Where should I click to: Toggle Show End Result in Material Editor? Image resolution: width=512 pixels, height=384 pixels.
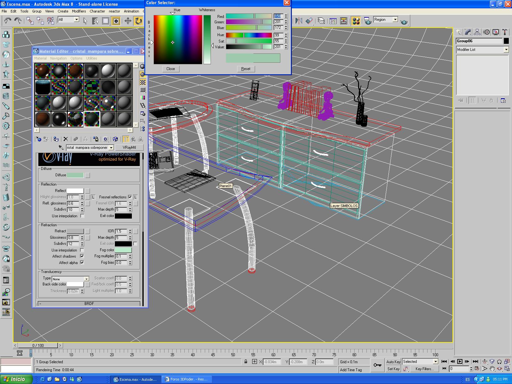125,139
